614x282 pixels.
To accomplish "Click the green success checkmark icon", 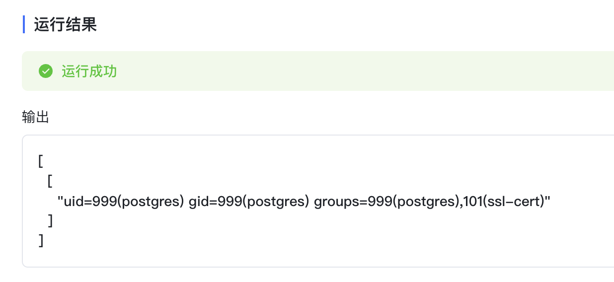I will (x=46, y=71).
